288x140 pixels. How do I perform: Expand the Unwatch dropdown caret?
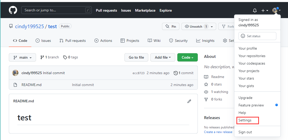[212, 27]
